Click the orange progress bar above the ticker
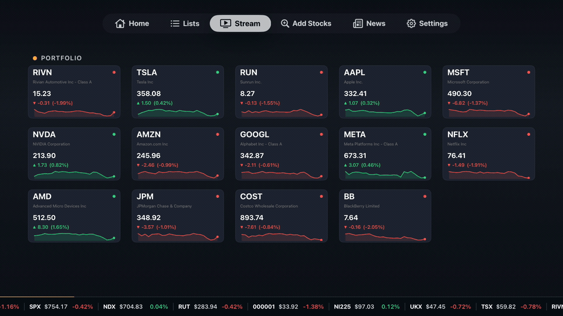 coord(37,297)
